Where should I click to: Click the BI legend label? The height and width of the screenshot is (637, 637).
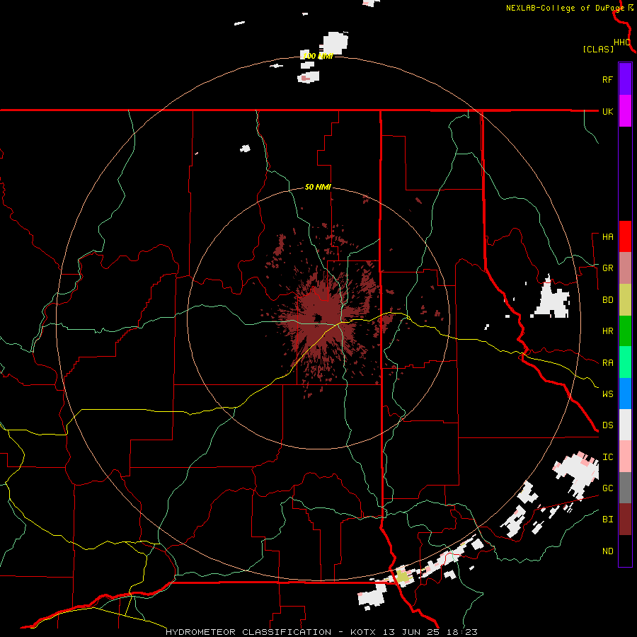(607, 520)
